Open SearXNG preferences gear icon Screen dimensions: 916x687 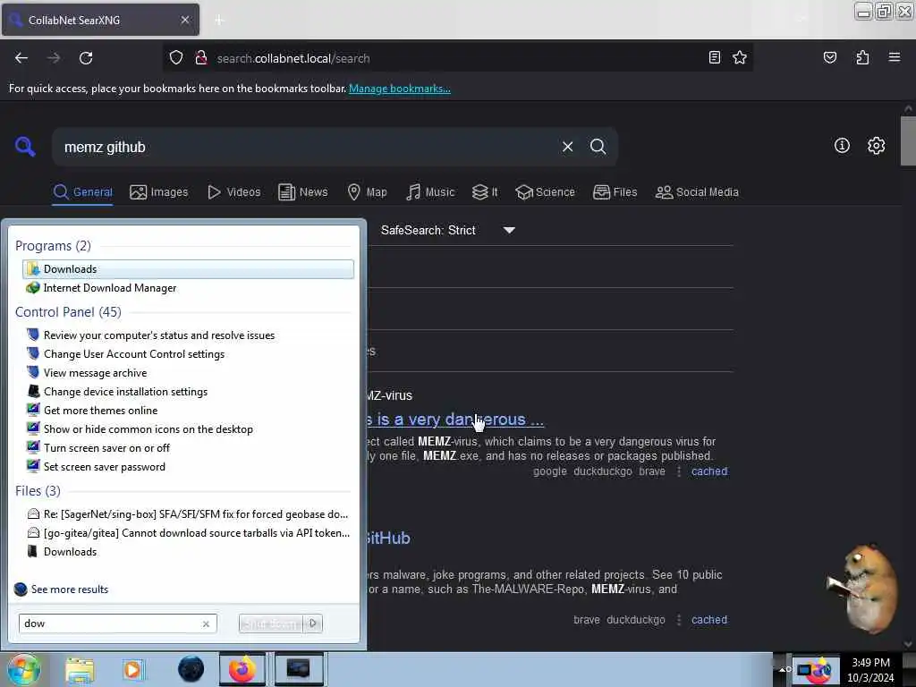pyautogui.click(x=876, y=146)
